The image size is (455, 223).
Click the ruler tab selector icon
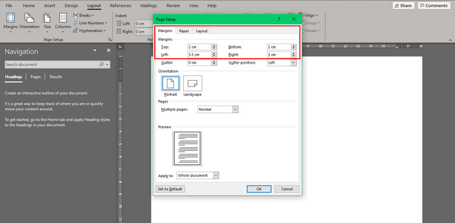pyautogui.click(x=120, y=47)
